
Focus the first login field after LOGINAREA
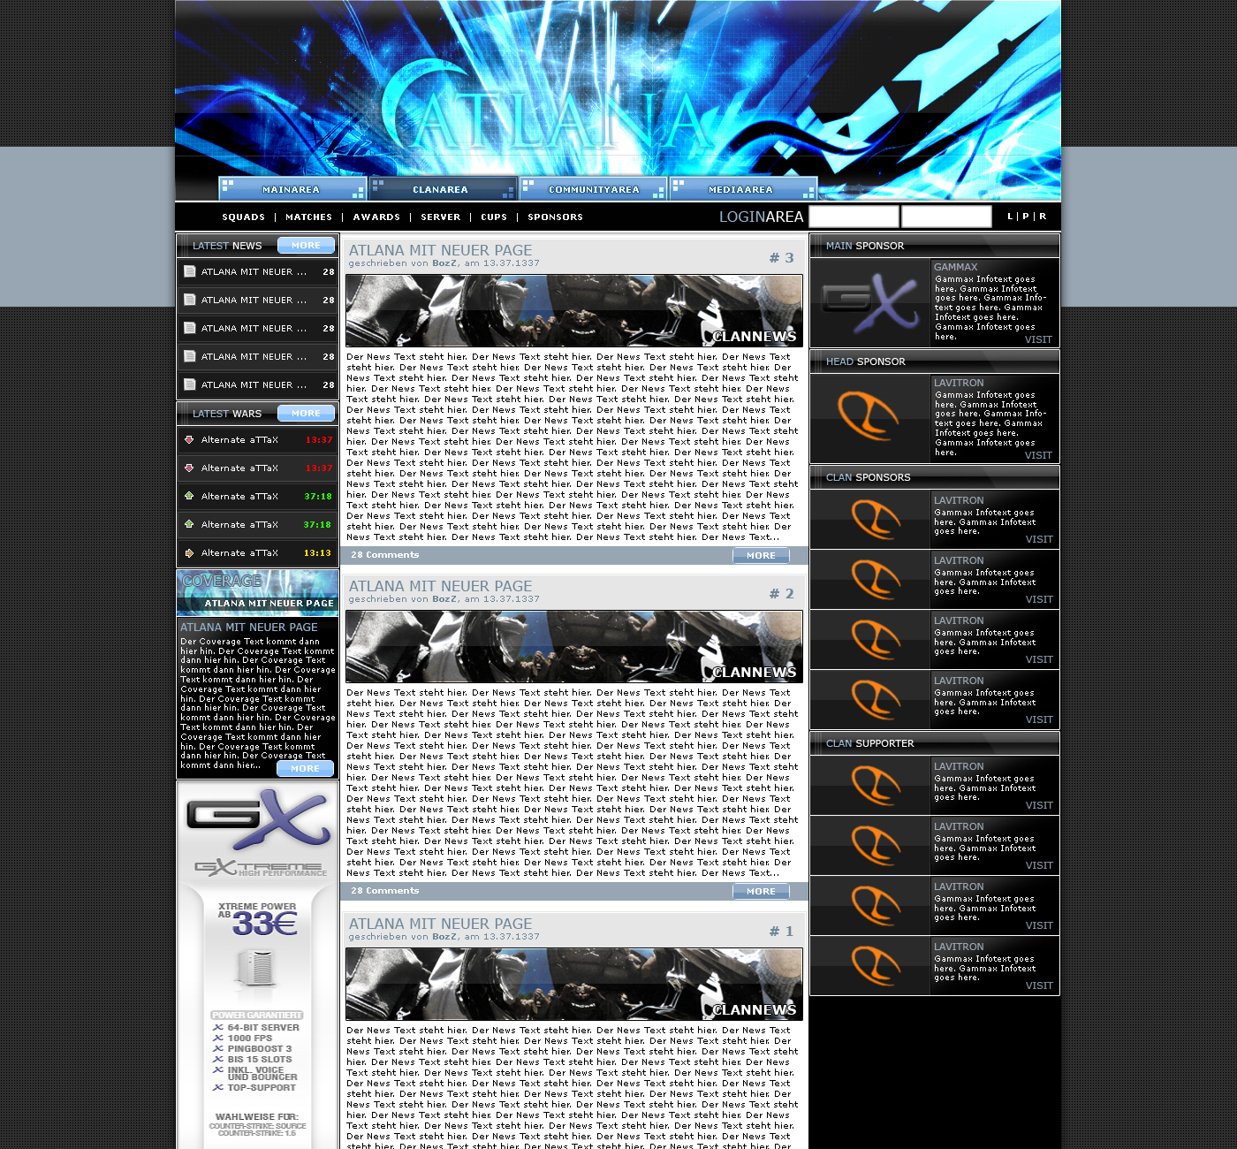pyautogui.click(x=854, y=217)
